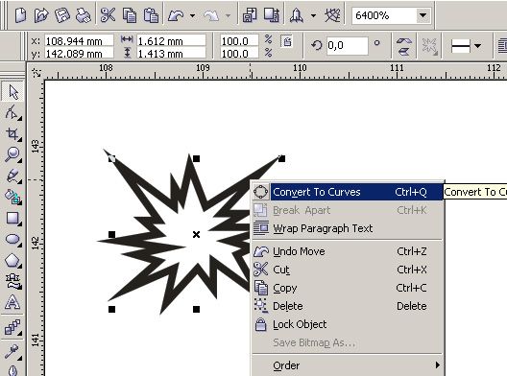Image resolution: width=507 pixels, height=376 pixels.
Task: Click the Application launcher rocket icon
Action: coord(296,15)
